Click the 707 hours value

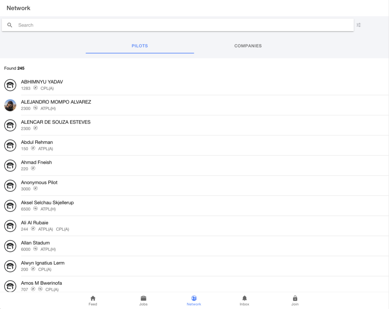pos(24,289)
